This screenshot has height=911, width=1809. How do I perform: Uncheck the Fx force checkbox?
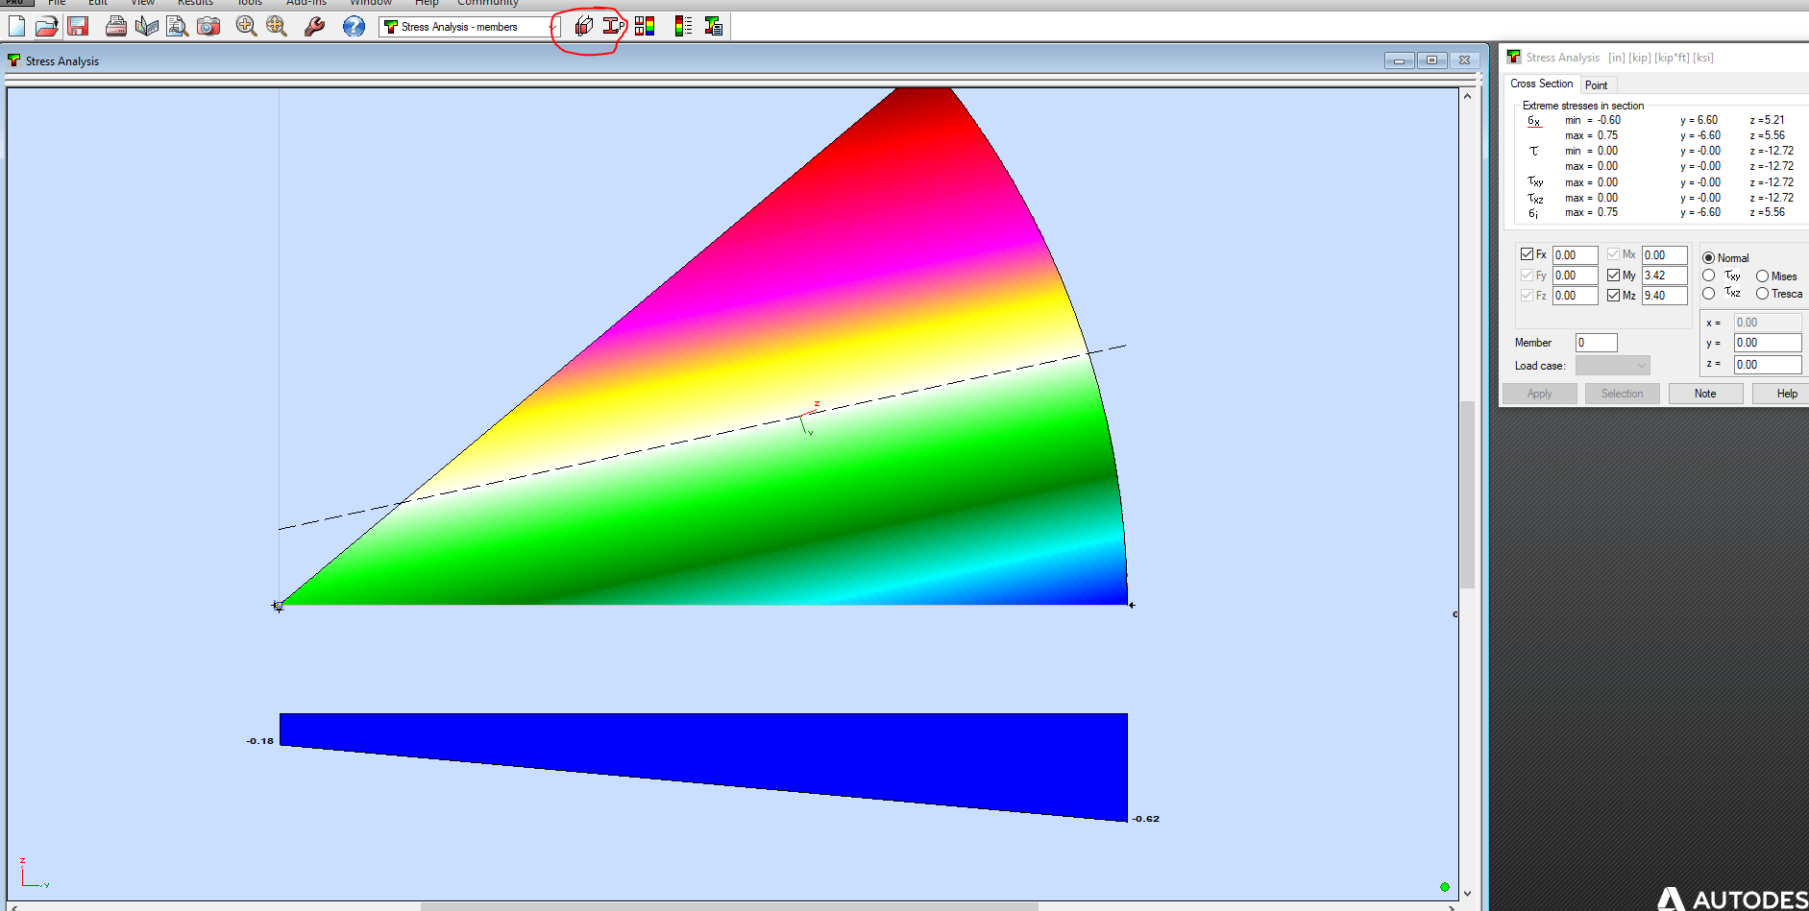click(x=1526, y=253)
